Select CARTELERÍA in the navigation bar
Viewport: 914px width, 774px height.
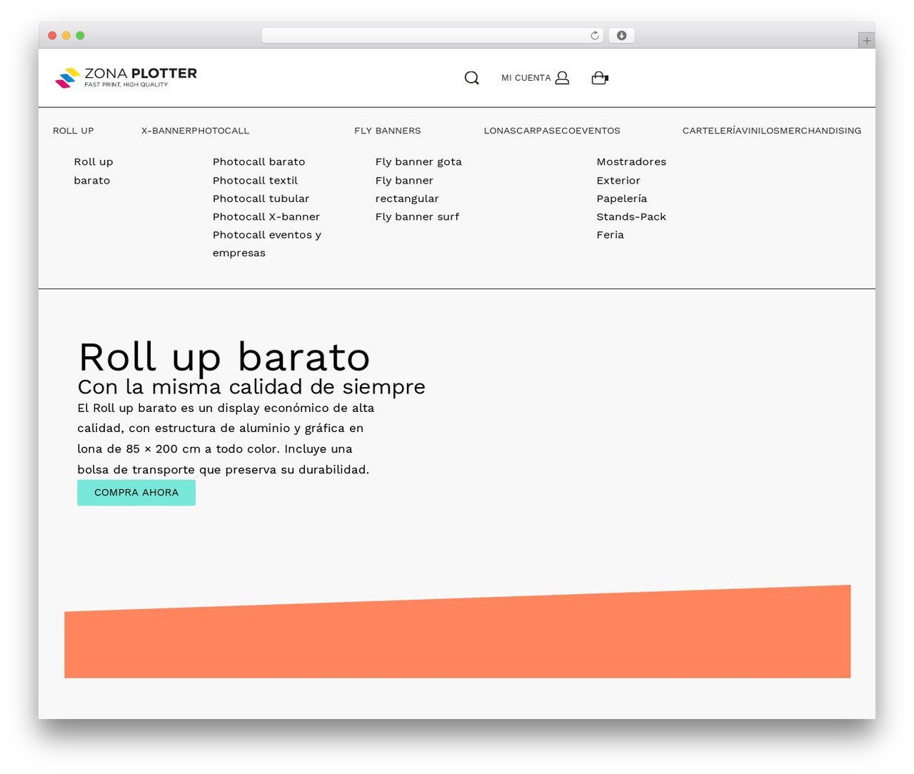click(710, 131)
